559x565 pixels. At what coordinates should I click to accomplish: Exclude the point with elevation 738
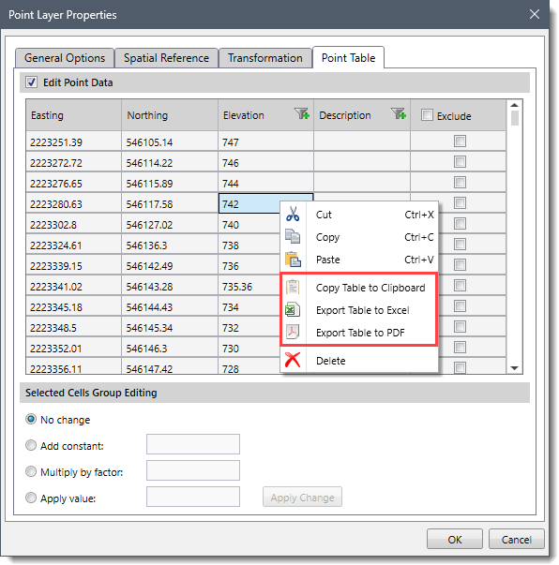click(460, 244)
